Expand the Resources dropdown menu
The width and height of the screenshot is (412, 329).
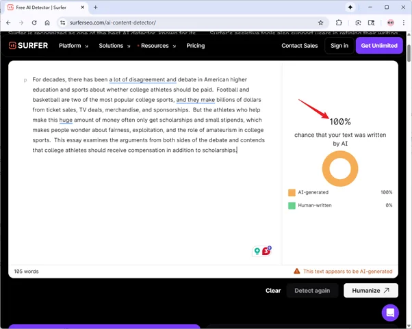point(157,46)
